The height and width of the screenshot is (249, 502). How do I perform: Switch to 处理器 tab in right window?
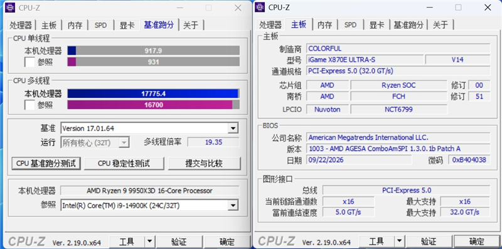[270, 25]
